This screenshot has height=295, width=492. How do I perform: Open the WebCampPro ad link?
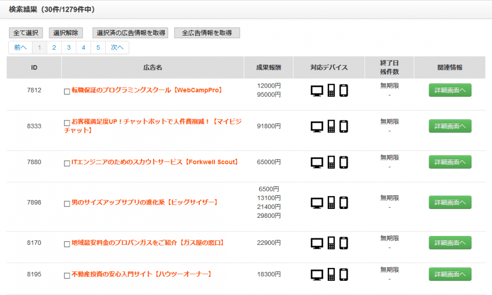tap(147, 90)
